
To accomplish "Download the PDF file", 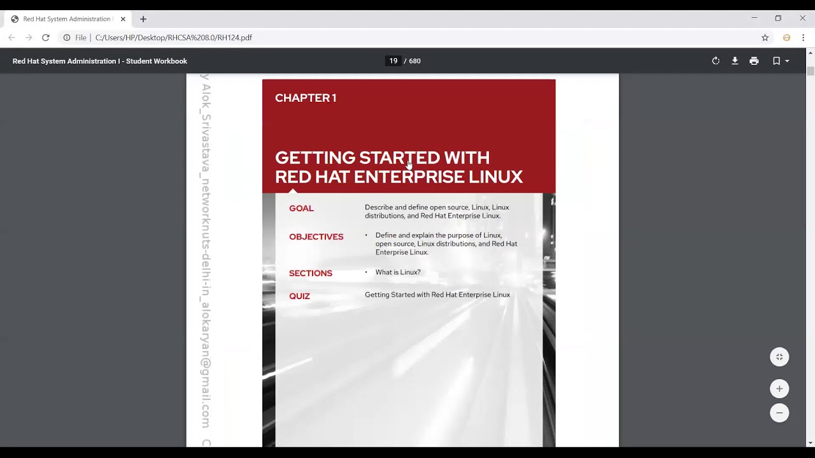I will (735, 61).
